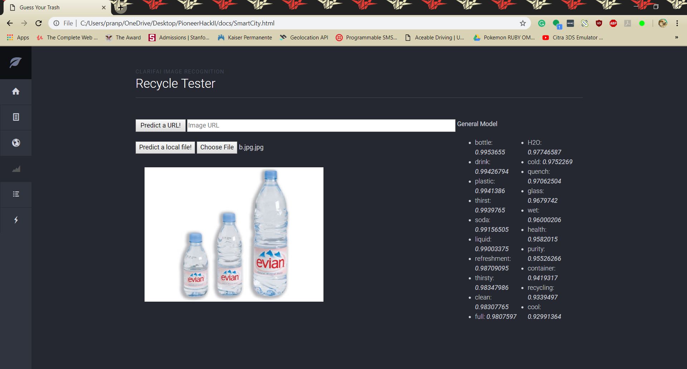The width and height of the screenshot is (687, 369).
Task: Open the uBlock Origin shield extension
Action: [599, 23]
